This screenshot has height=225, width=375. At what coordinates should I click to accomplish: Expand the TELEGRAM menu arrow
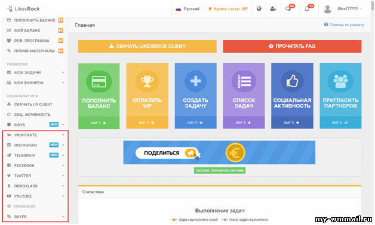pos(63,155)
